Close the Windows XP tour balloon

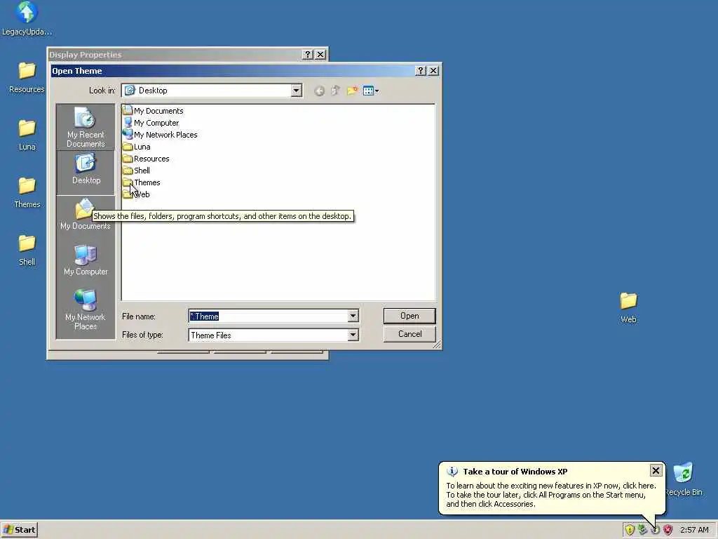pos(656,471)
